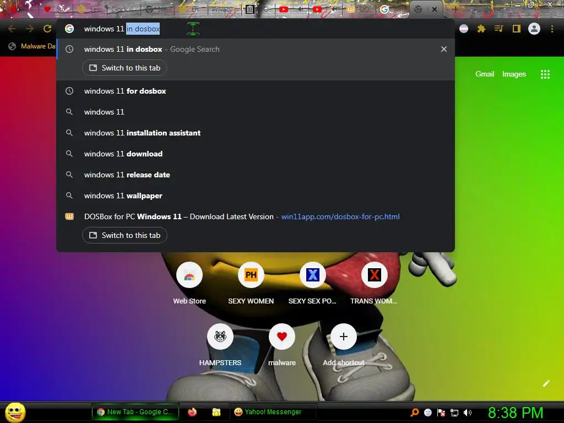This screenshot has height=423, width=564.
Task: Reload the page with the refresh icon
Action: pos(47,29)
